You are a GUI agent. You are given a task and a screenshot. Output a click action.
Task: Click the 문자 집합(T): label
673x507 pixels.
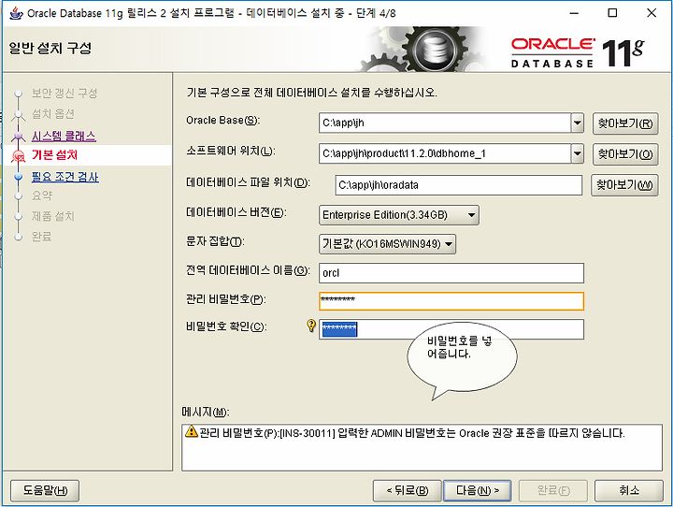215,241
